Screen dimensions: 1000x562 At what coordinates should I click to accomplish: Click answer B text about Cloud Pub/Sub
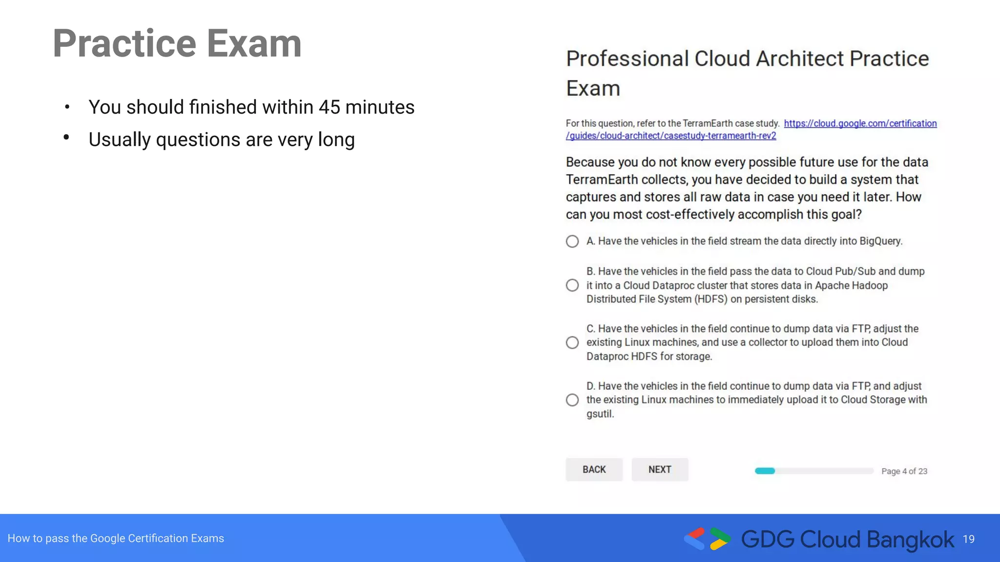[755, 285]
